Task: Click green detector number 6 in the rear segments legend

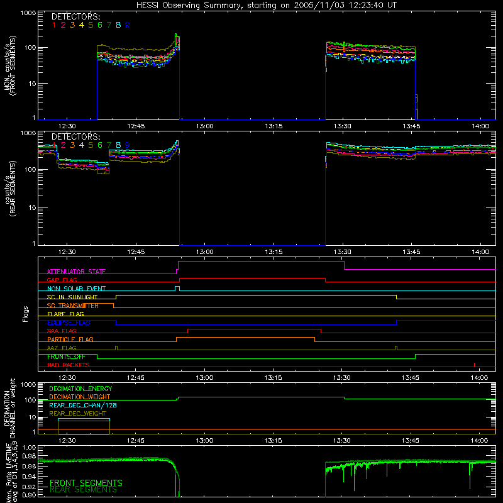Action: click(100, 145)
